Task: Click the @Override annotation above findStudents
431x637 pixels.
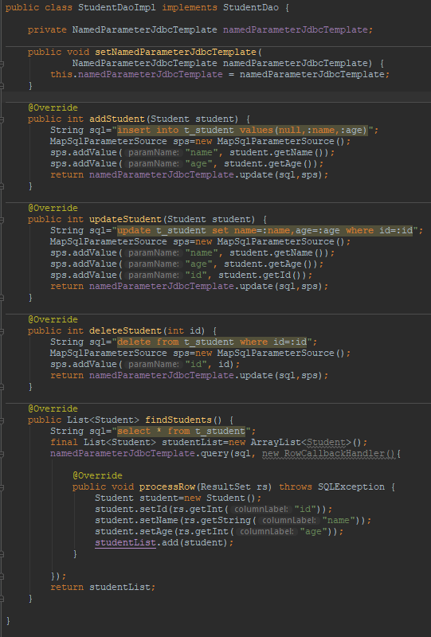Action: click(53, 408)
